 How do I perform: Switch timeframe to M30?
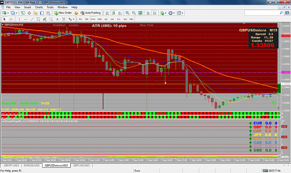(x=100, y=19)
